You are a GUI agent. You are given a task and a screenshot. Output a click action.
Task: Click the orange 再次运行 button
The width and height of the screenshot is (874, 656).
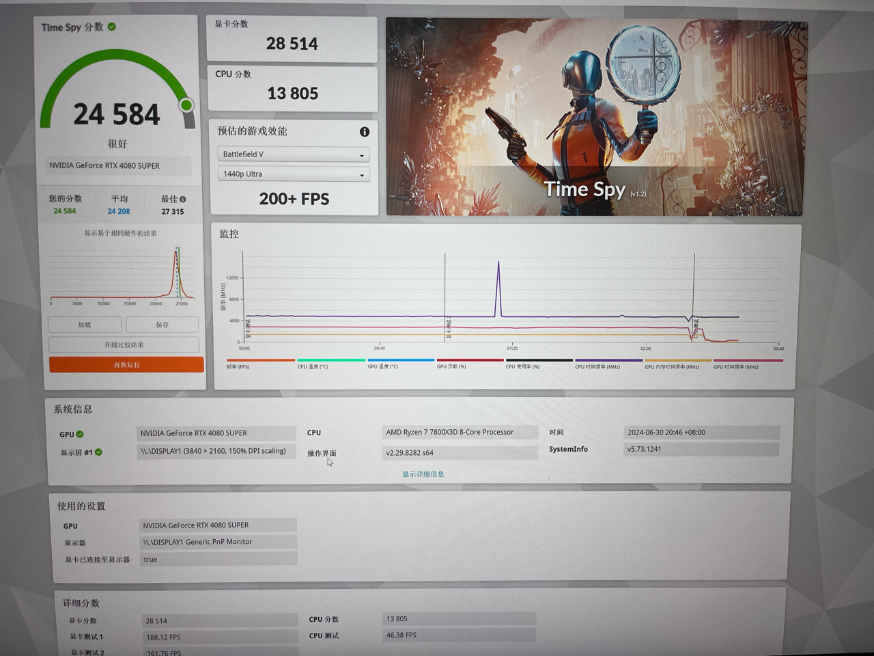click(x=126, y=364)
